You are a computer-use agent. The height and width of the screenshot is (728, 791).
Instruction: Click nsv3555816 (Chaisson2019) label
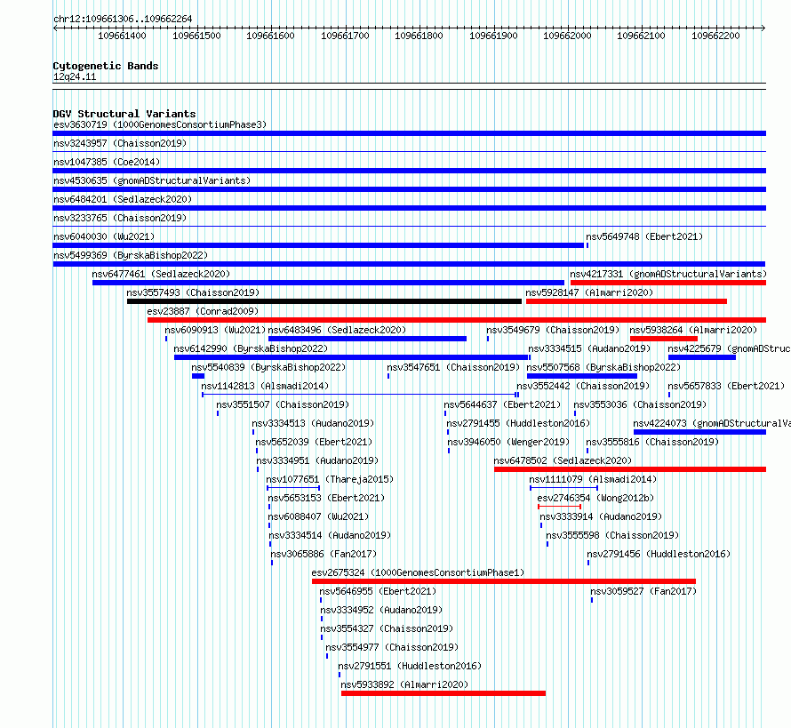tap(652, 442)
